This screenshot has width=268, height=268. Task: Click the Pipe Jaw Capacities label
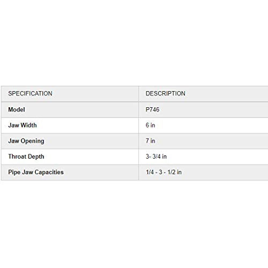(x=36, y=172)
